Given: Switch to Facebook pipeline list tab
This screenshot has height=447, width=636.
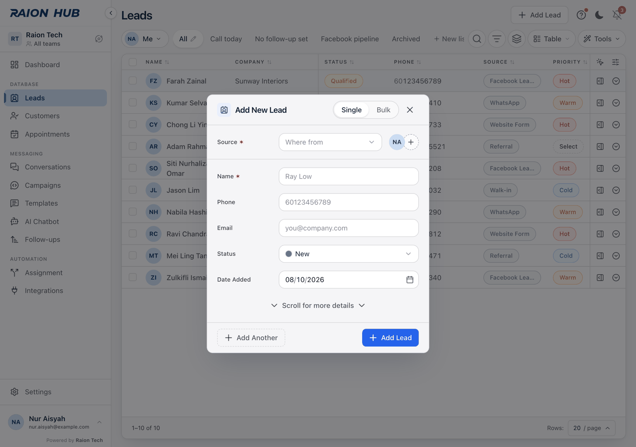Looking at the screenshot, I should [x=350, y=39].
